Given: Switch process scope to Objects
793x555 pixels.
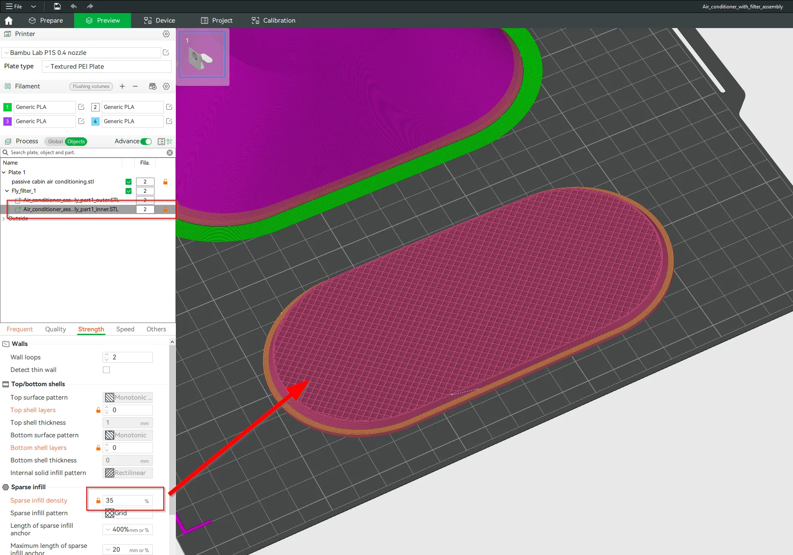Looking at the screenshot, I should click(x=76, y=142).
